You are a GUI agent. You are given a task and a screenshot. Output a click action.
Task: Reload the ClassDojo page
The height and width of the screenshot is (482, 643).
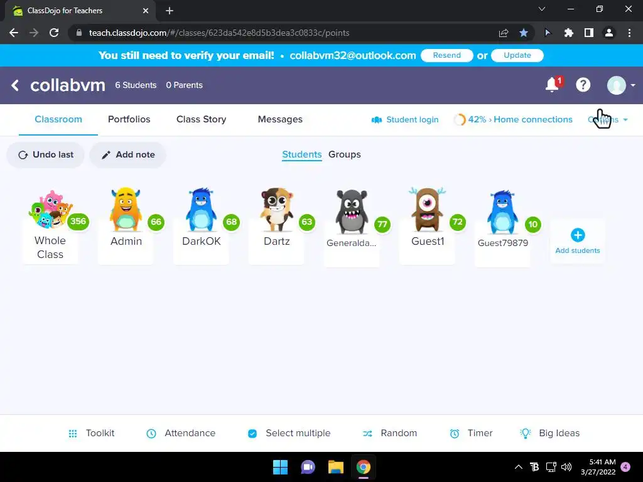54,33
